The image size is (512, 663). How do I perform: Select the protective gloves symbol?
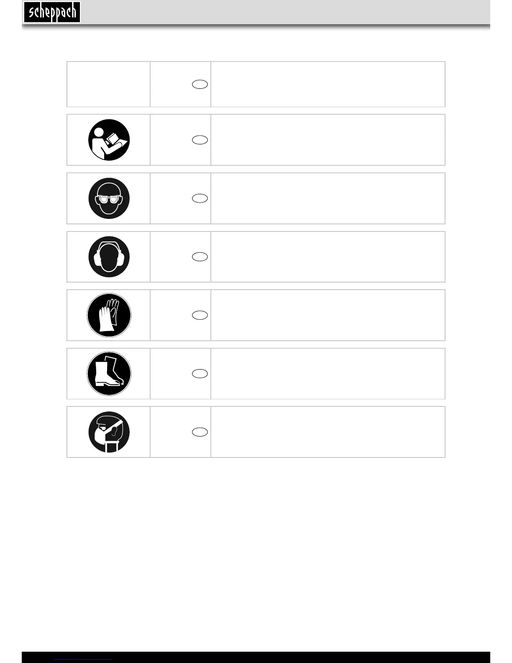click(x=109, y=315)
